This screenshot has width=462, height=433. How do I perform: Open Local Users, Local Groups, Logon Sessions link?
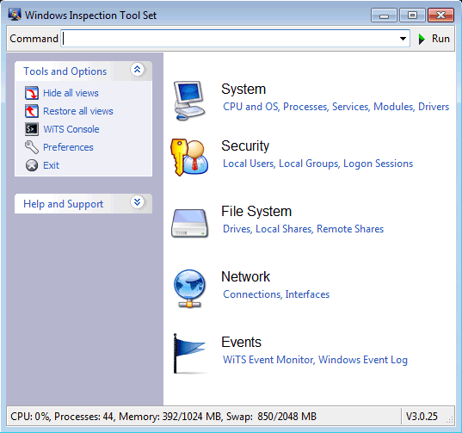click(318, 164)
